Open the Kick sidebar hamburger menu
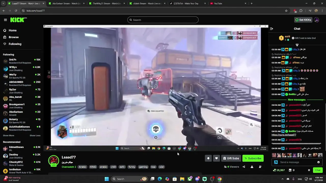The width and height of the screenshot is (326, 183). (x=5, y=20)
